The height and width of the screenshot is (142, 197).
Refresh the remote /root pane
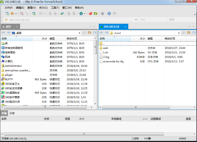tap(194, 33)
